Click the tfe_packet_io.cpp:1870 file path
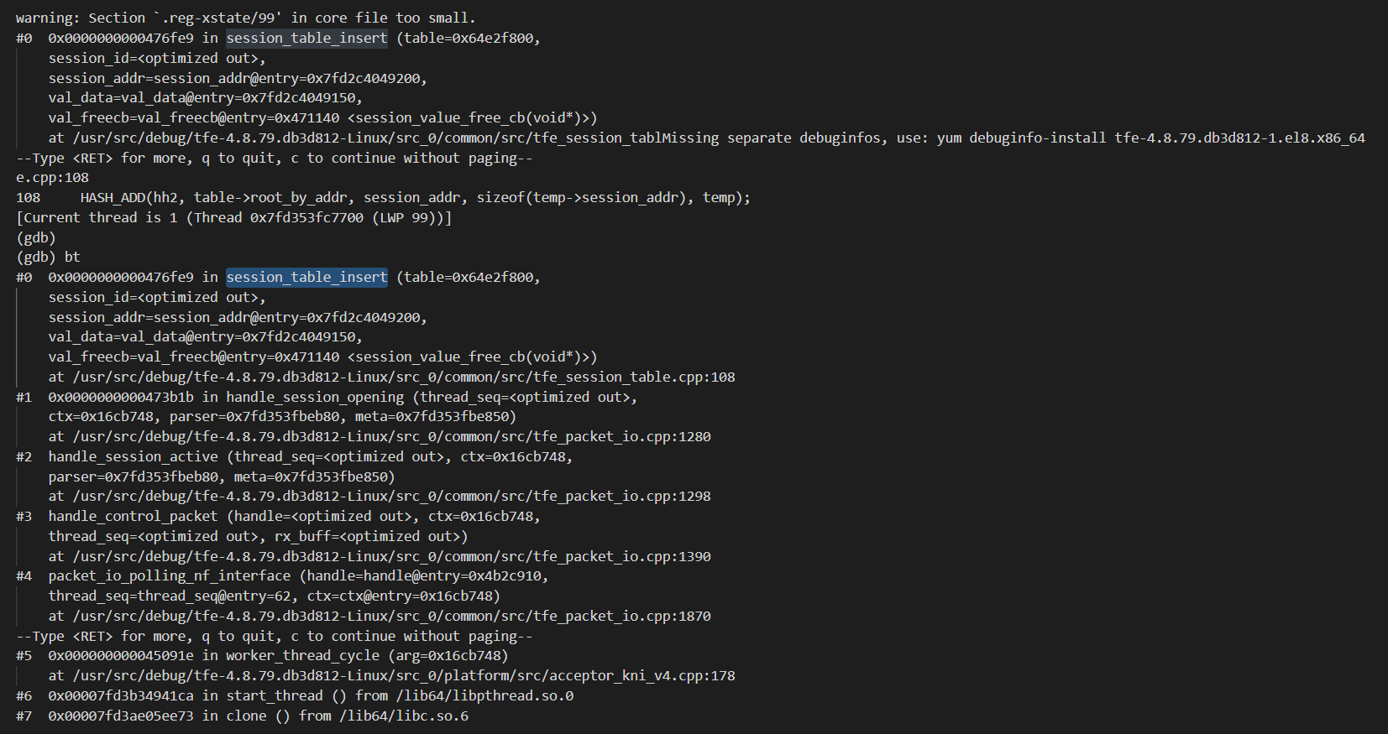Image resolution: width=1388 pixels, height=734 pixels. pyautogui.click(x=391, y=617)
